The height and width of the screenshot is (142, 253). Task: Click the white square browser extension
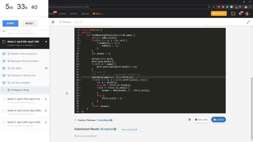click(232, 7)
